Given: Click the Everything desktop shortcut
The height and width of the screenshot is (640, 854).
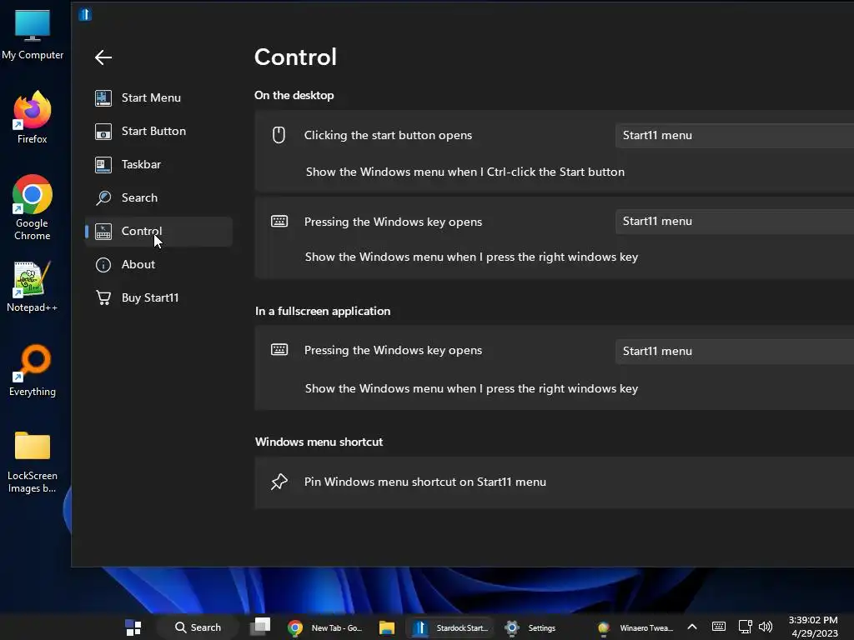Looking at the screenshot, I should tap(33, 371).
